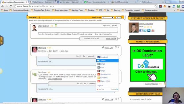Screen dimensions: 184x104
Task: Open Yvonne Anderson profile link
Action: point(152,84)
